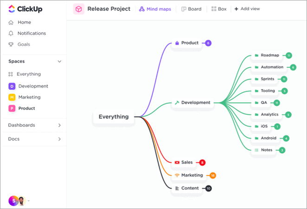
Task: Select Everything in the Spaces list
Action: pyautogui.click(x=28, y=74)
